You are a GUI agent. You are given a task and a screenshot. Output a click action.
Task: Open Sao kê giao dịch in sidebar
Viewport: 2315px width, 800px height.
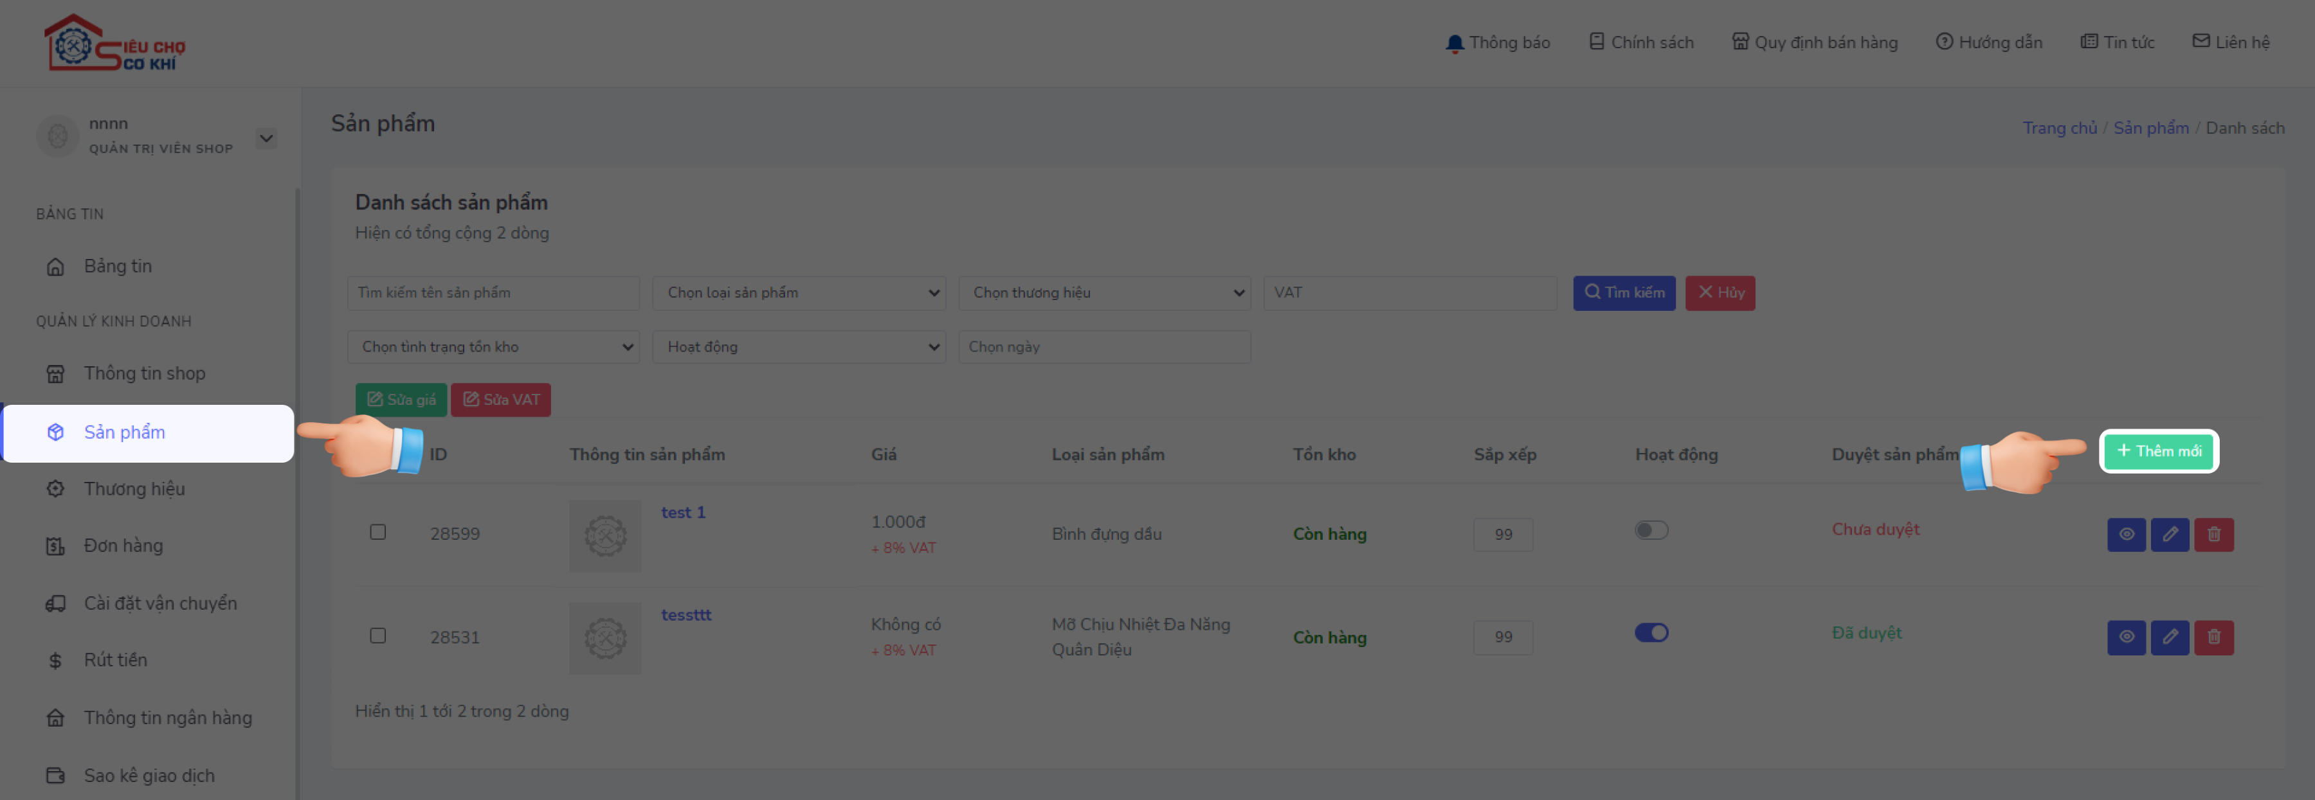click(x=149, y=776)
